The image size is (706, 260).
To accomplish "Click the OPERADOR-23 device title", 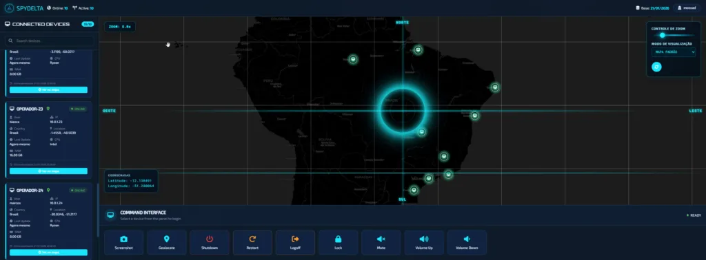I will tap(30, 109).
